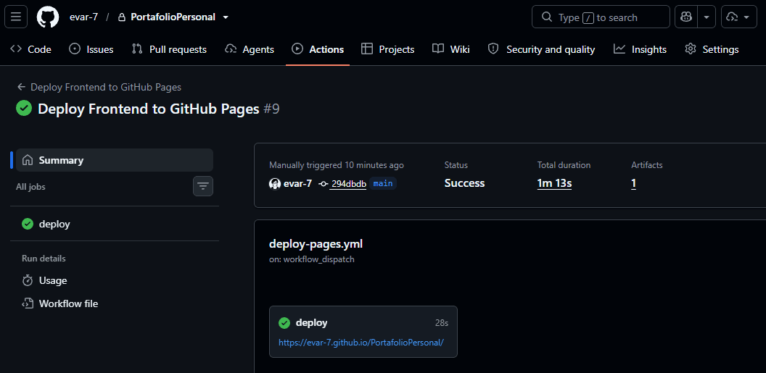Select the Actions tab
Viewport: 766px width, 373px height.
[318, 49]
